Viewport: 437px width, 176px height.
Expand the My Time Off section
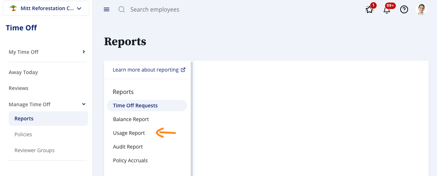84,52
